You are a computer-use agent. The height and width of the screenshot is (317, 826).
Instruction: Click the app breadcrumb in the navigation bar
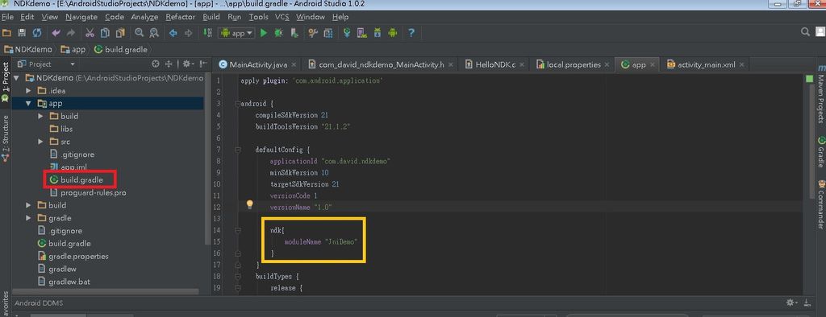click(73, 49)
